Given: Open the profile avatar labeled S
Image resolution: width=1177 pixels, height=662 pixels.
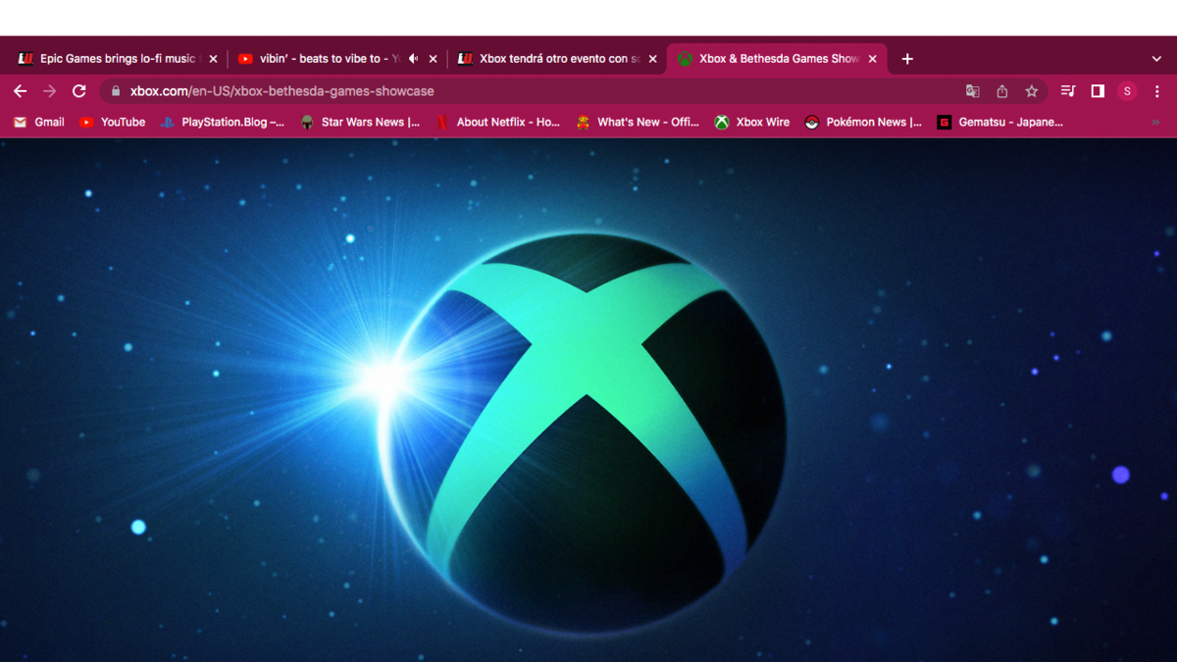Looking at the screenshot, I should pyautogui.click(x=1127, y=91).
